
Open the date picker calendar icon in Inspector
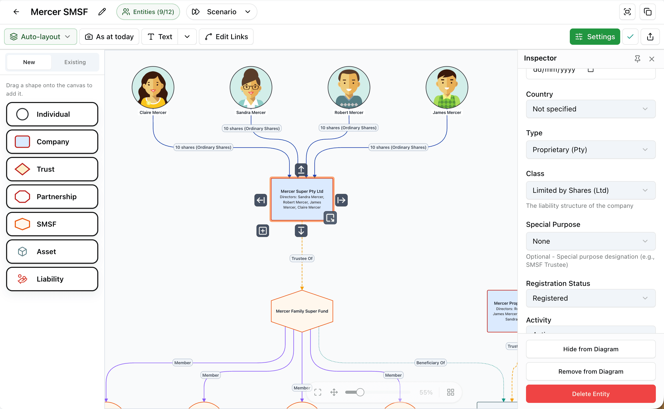coord(591,70)
